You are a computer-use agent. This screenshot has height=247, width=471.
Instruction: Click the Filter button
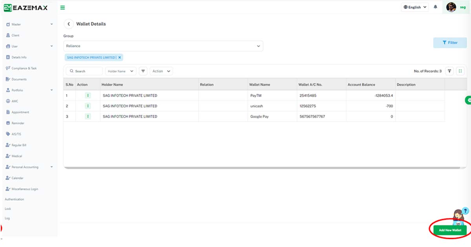point(450,43)
